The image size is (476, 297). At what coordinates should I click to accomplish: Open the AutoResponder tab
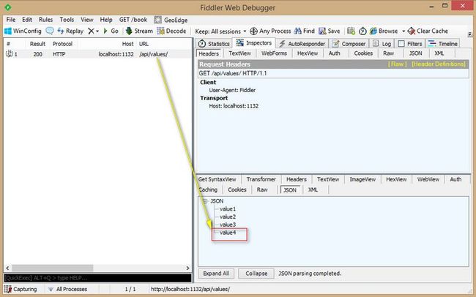[302, 44]
